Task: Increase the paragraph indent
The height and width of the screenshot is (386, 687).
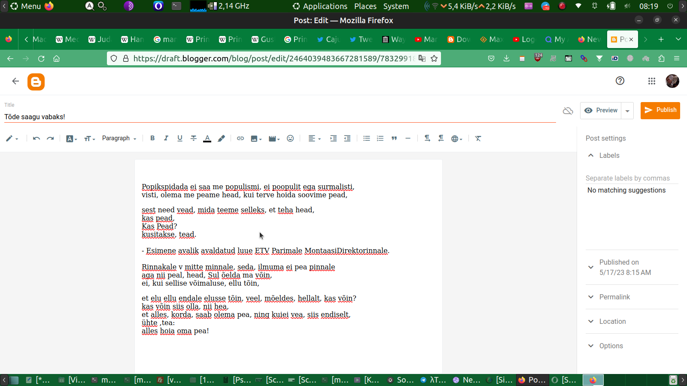Action: (x=333, y=139)
